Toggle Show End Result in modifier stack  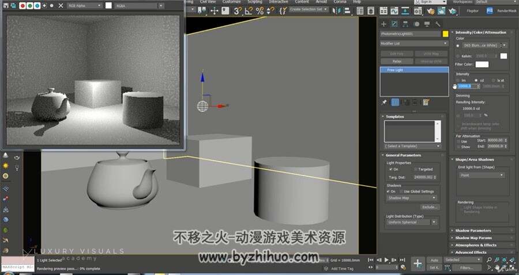click(x=395, y=102)
